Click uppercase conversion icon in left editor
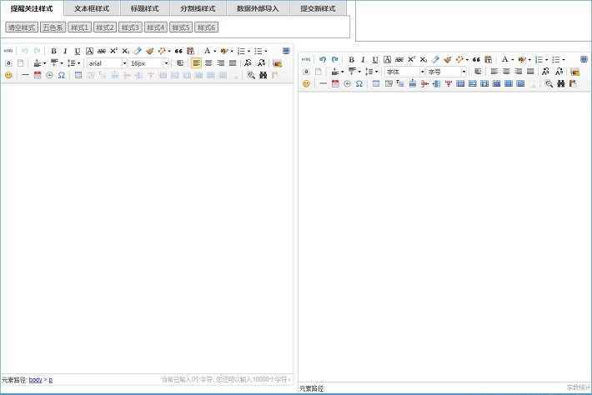Image resolution: width=592 pixels, height=395 pixels. pos(248,63)
